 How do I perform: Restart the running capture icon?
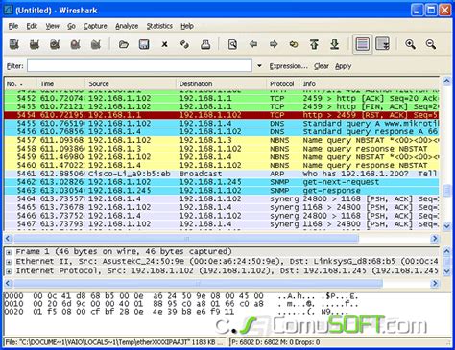(96, 44)
